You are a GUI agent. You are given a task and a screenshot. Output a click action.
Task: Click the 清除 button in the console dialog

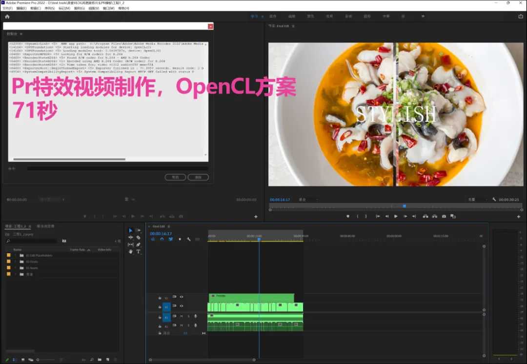point(198,177)
